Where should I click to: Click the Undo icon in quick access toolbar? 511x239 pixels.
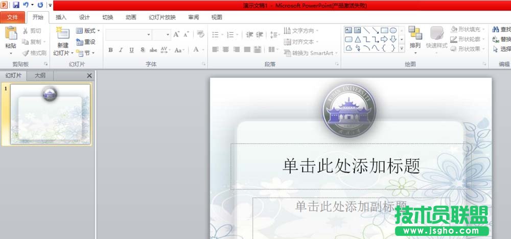(x=26, y=5)
